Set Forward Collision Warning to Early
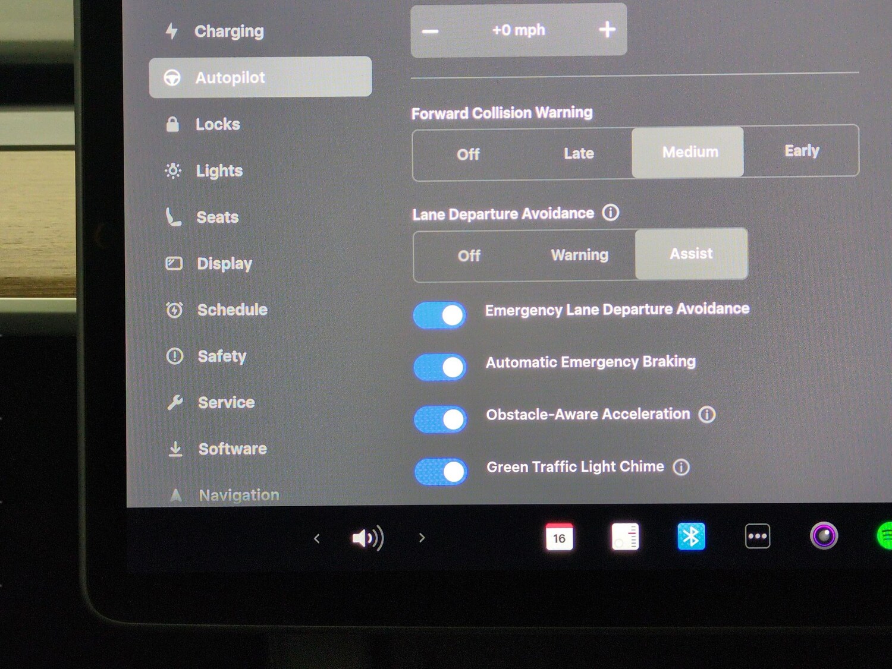 802,152
